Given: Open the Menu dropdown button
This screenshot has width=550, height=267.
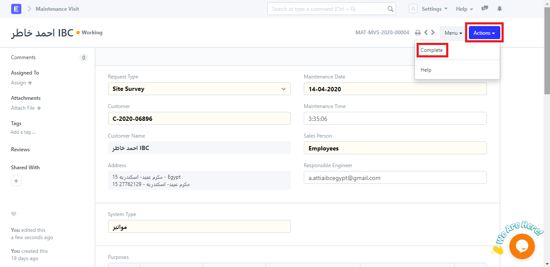Looking at the screenshot, I should 453,33.
